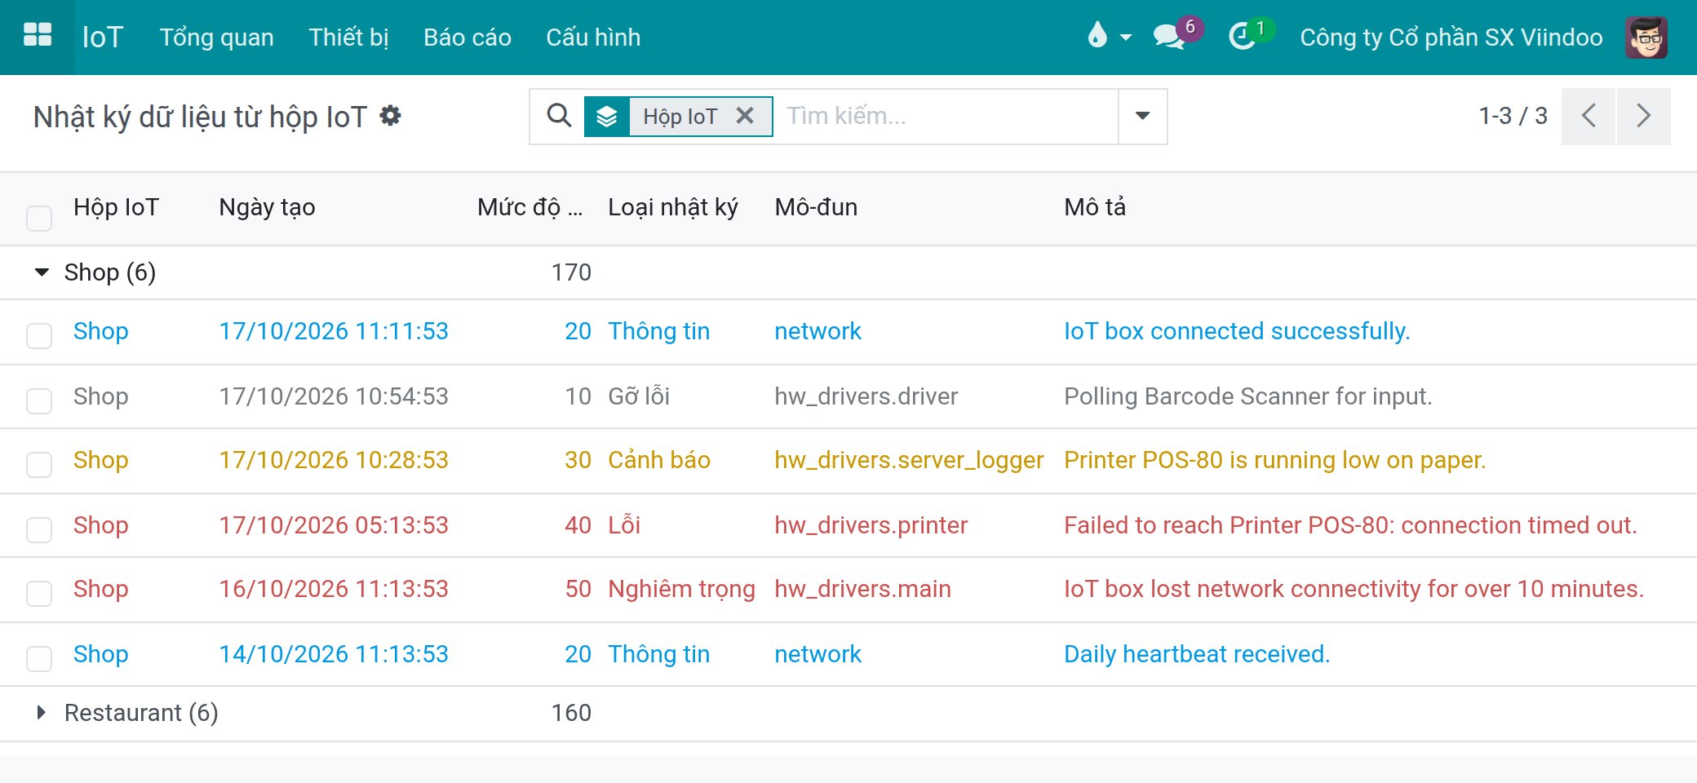Sort by Mô-đun column header
The width and height of the screenshot is (1697, 783).
tap(816, 207)
